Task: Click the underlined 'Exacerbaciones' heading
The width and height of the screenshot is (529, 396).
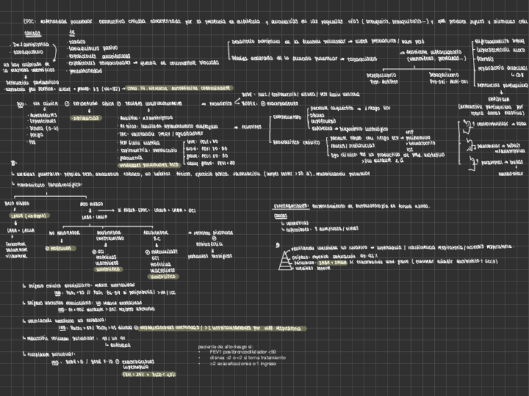Action: 291,205
